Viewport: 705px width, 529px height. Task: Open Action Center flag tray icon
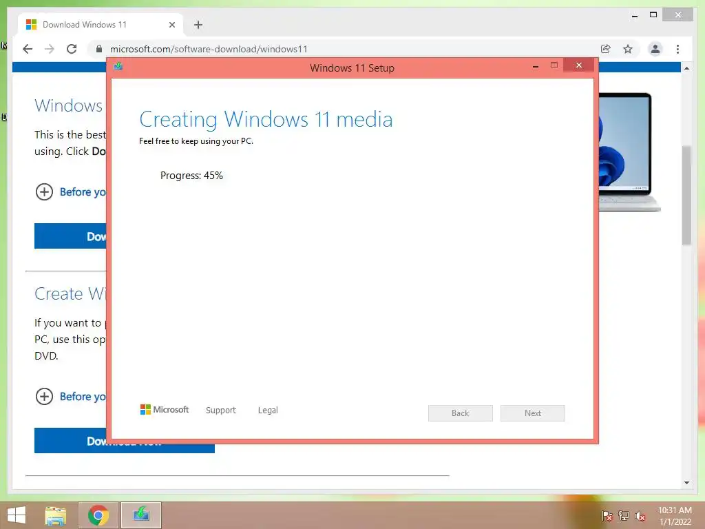click(x=607, y=516)
